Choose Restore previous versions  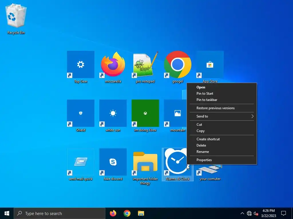tap(222, 108)
